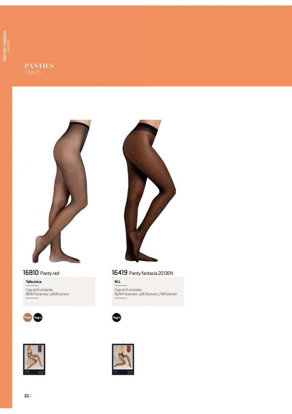Screen dimensions: 292x414
Task: Click the Talla única size label
Action: pos(33,282)
